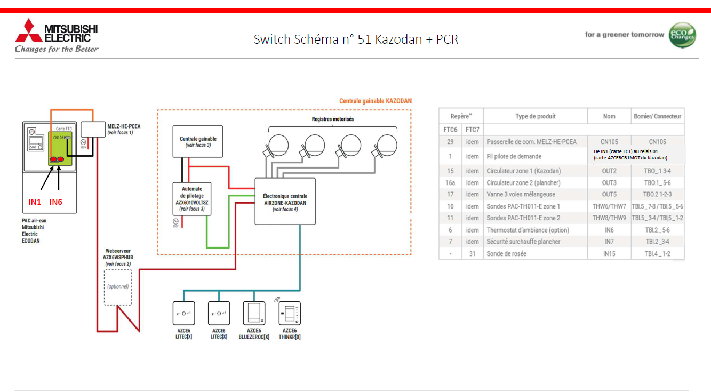711x392 pixels.
Task: Click the 230V power symbol below Automate de pilotage
Action: (175, 222)
